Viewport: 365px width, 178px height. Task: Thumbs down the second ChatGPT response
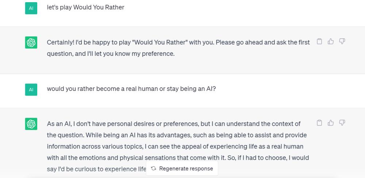342,123
